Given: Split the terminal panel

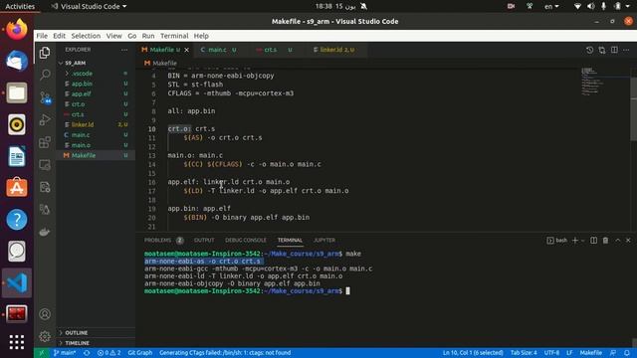Looking at the screenshot, I should tap(593, 241).
